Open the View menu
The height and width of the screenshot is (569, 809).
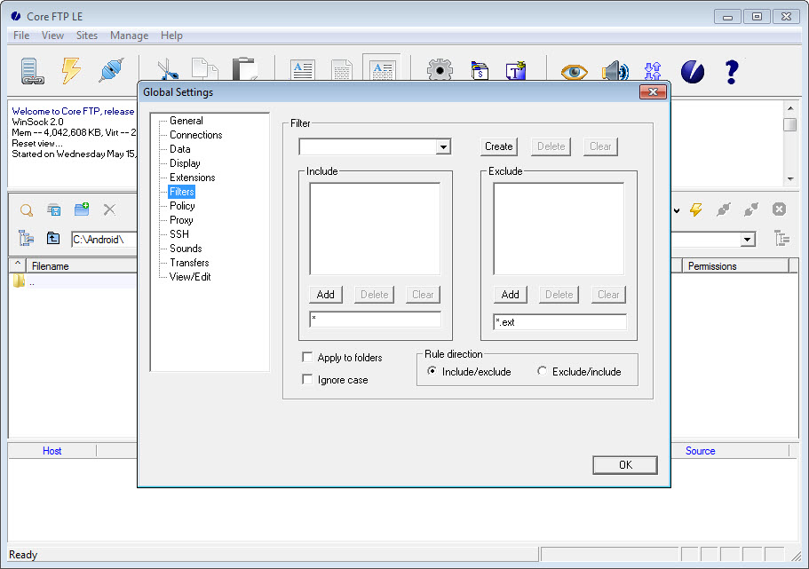point(52,36)
